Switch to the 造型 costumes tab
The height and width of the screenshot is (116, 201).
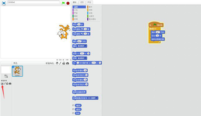[82, 2]
